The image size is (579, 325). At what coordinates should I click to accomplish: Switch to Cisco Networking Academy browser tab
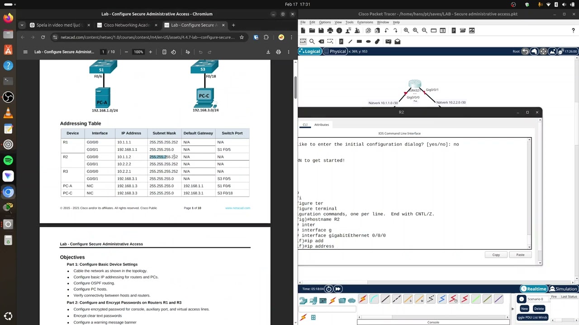[127, 25]
